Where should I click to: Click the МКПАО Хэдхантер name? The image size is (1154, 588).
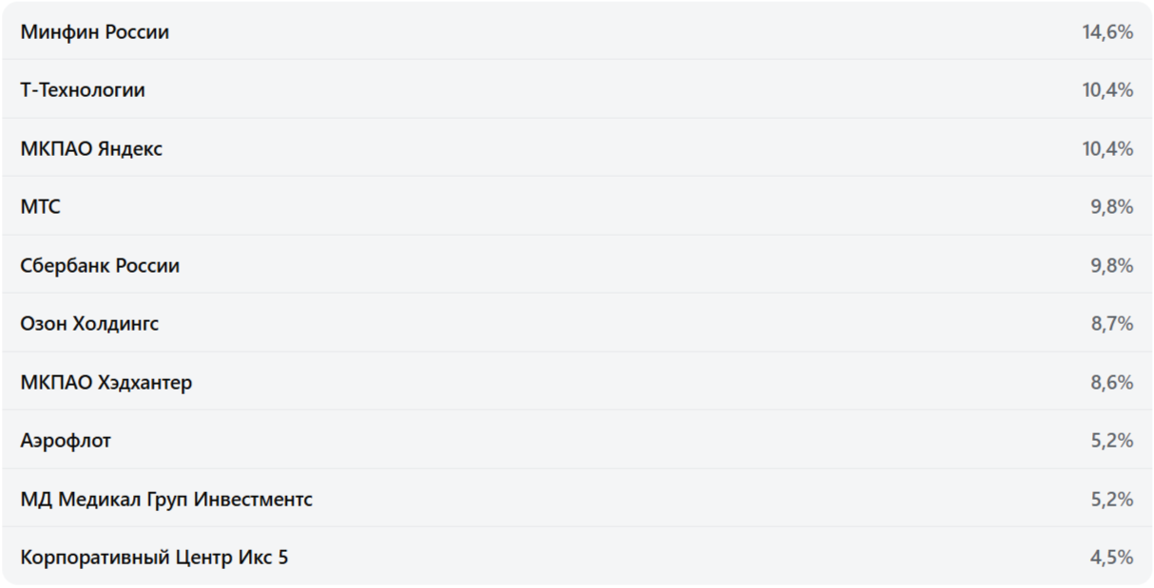click(x=106, y=383)
